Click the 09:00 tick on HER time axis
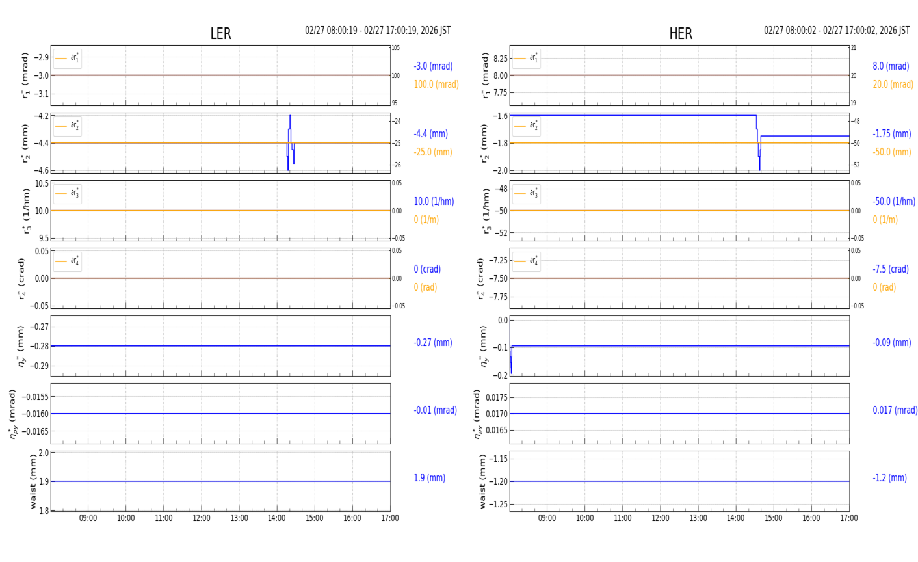The width and height of the screenshot is (918, 562). coord(547,518)
